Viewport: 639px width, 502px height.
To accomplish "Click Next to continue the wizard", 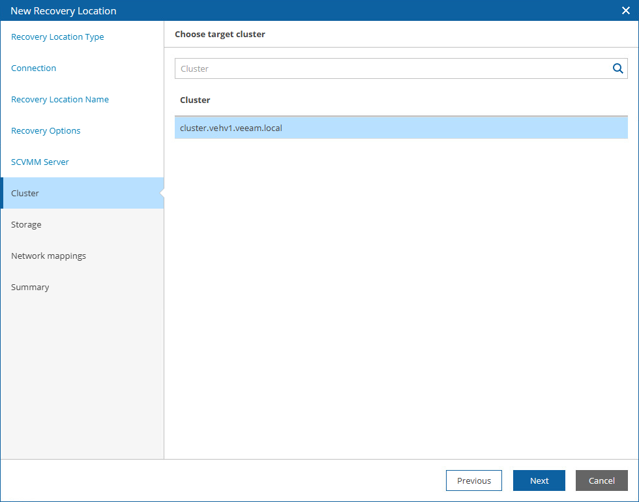I will [x=539, y=480].
